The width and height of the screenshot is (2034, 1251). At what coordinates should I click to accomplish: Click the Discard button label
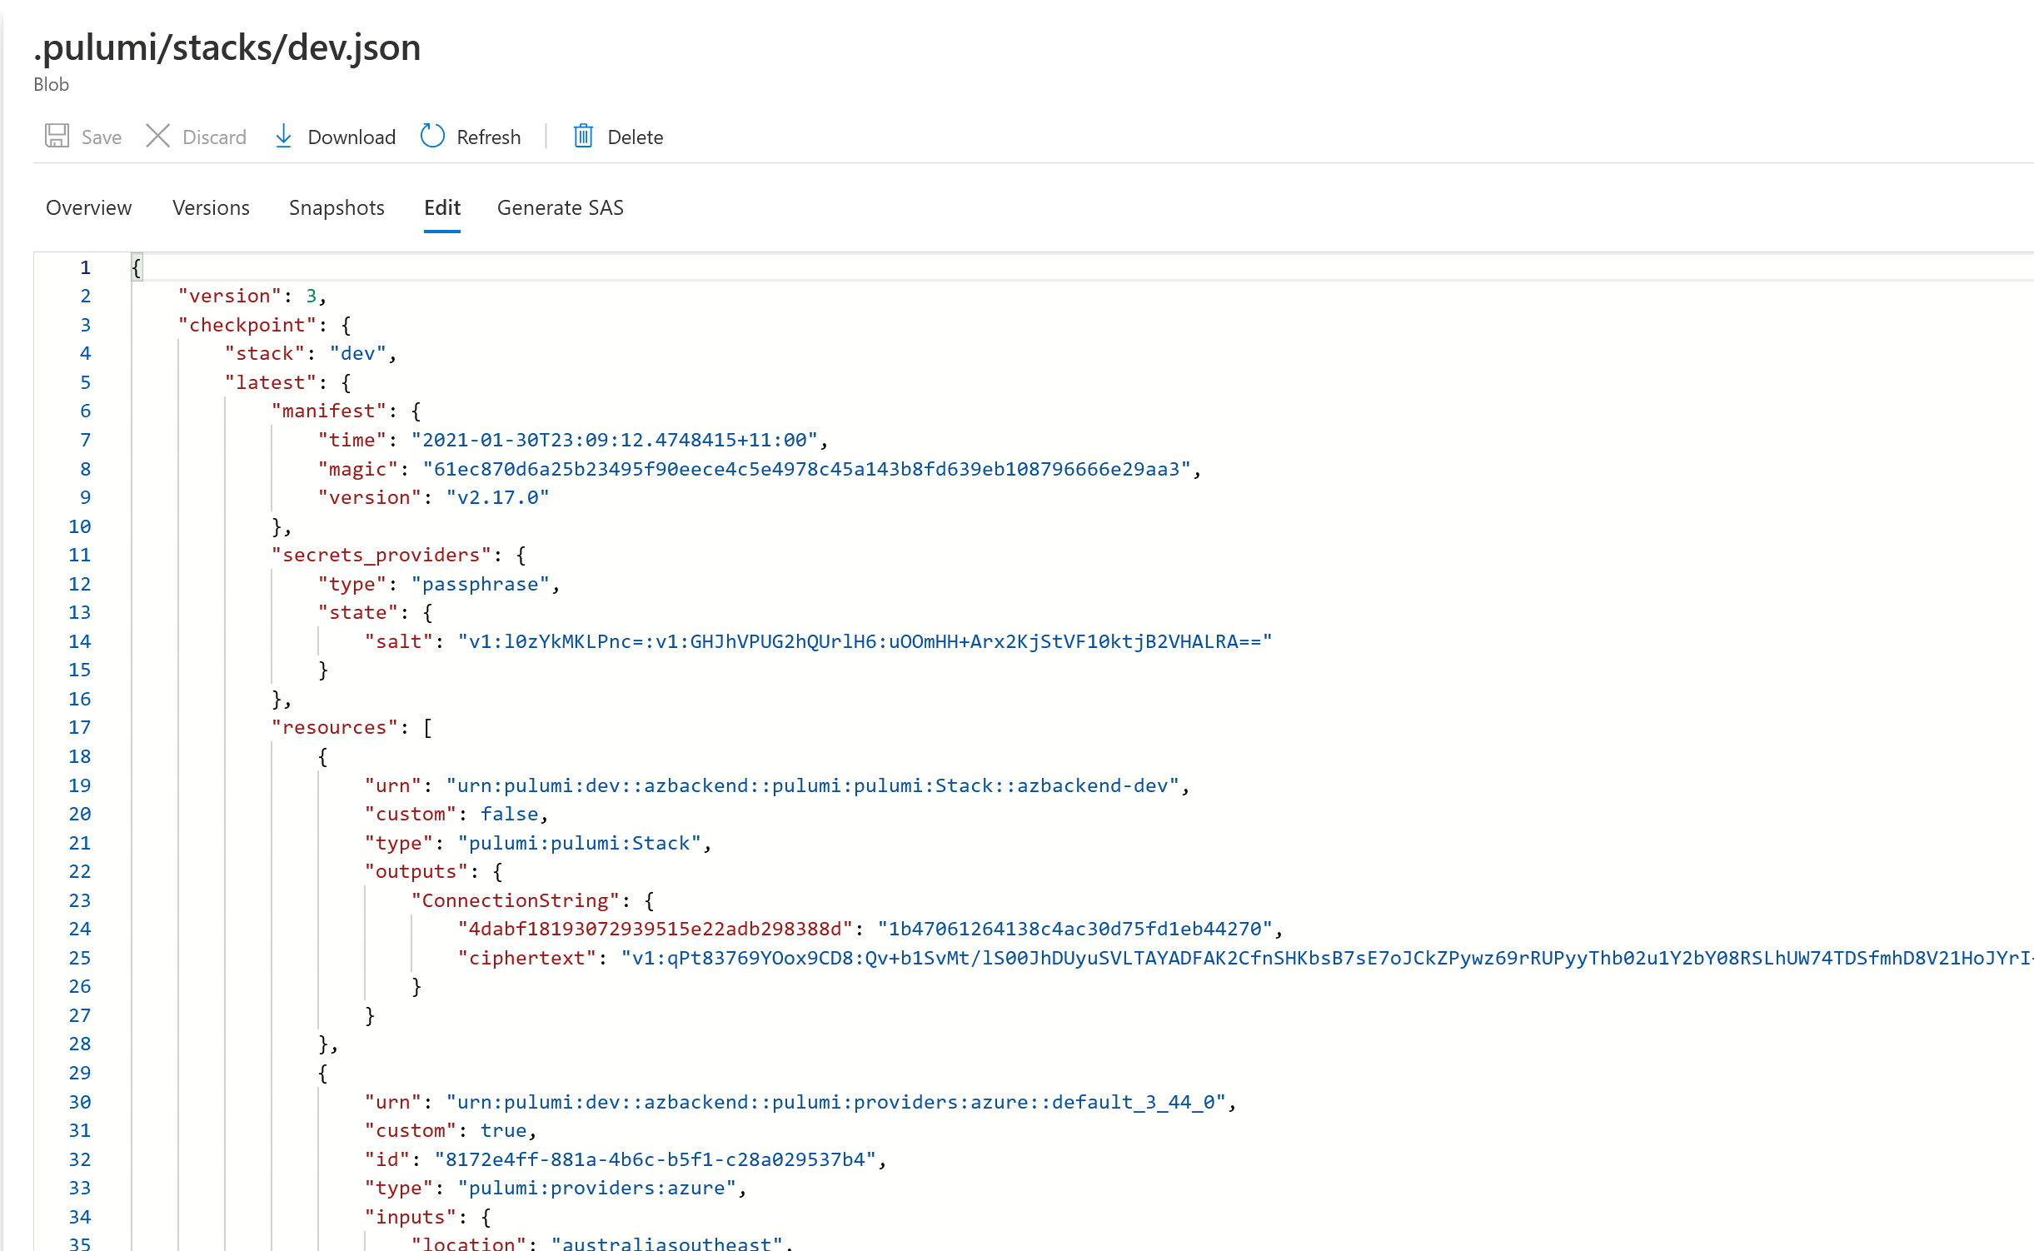[214, 137]
